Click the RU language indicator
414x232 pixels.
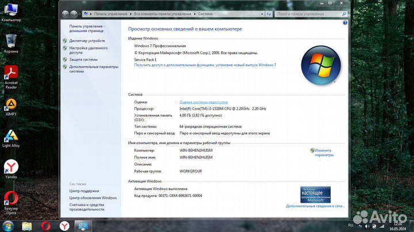[x=350, y=226]
